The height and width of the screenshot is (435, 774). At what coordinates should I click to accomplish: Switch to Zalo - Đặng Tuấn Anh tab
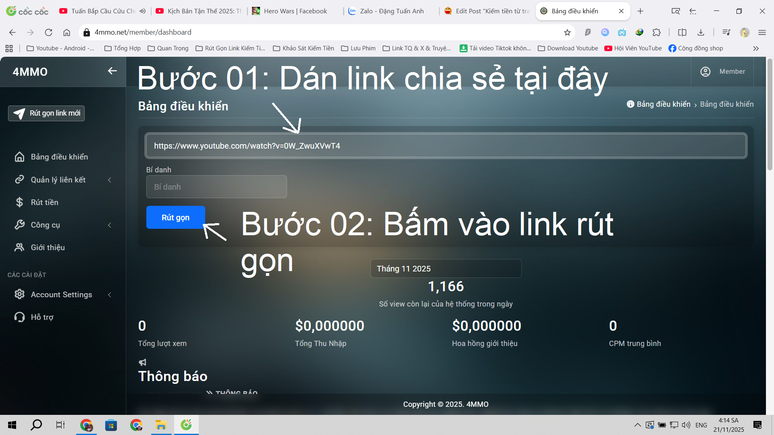click(391, 11)
